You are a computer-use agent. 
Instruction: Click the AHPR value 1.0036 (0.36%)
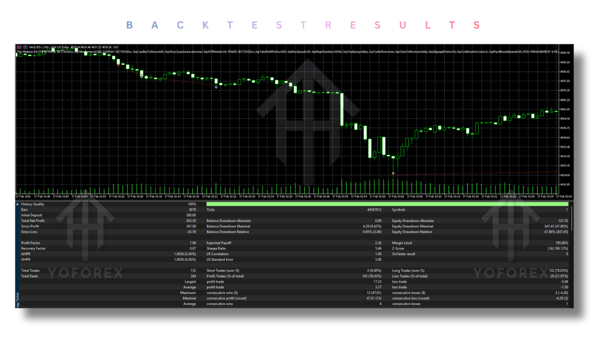point(185,254)
